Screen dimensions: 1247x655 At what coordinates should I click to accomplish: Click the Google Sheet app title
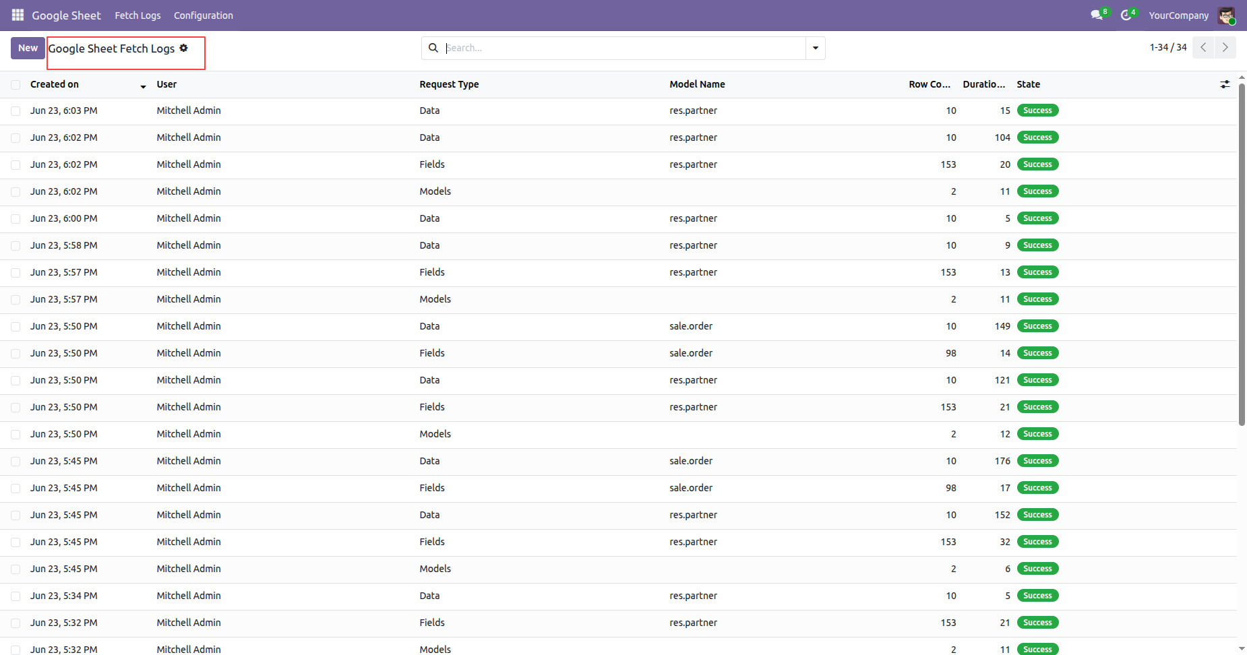coord(66,15)
